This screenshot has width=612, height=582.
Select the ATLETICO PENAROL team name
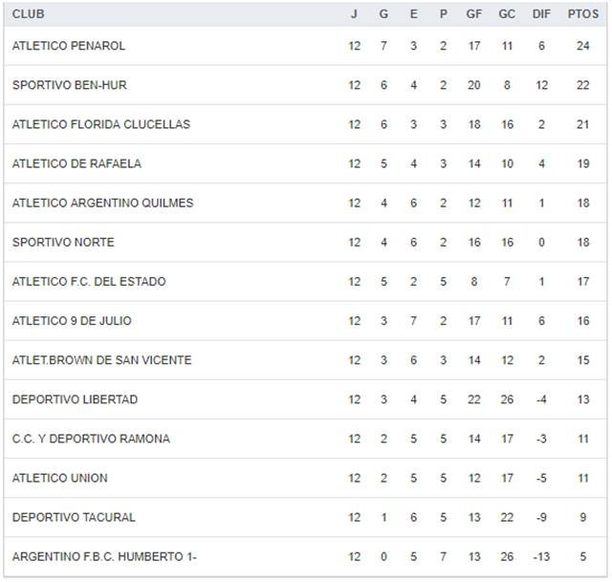pos(69,46)
